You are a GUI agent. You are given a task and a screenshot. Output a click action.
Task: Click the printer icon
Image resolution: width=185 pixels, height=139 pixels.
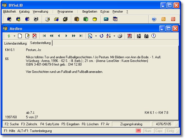click(x=120, y=36)
